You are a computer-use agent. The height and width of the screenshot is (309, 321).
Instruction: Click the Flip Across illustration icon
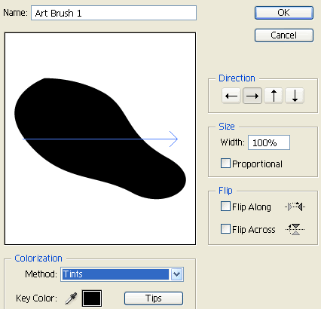[295, 229]
